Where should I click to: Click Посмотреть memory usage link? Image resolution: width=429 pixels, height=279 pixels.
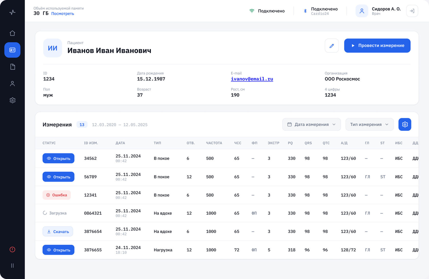pos(63,14)
